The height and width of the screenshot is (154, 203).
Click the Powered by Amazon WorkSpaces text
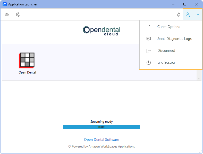[x=102, y=146]
